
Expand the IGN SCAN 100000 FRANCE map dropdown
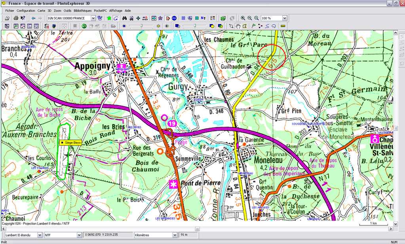coord(93,18)
